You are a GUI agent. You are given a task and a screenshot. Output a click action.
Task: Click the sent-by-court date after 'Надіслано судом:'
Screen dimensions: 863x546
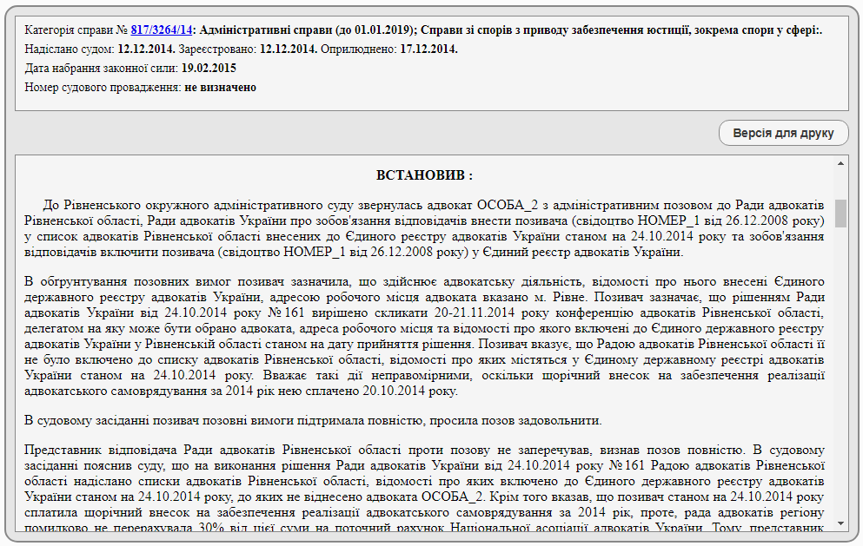tap(146, 49)
